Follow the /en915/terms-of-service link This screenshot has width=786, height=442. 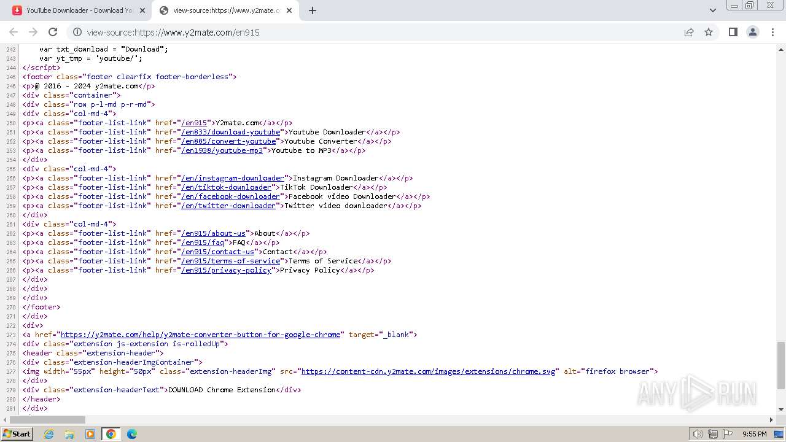point(230,261)
